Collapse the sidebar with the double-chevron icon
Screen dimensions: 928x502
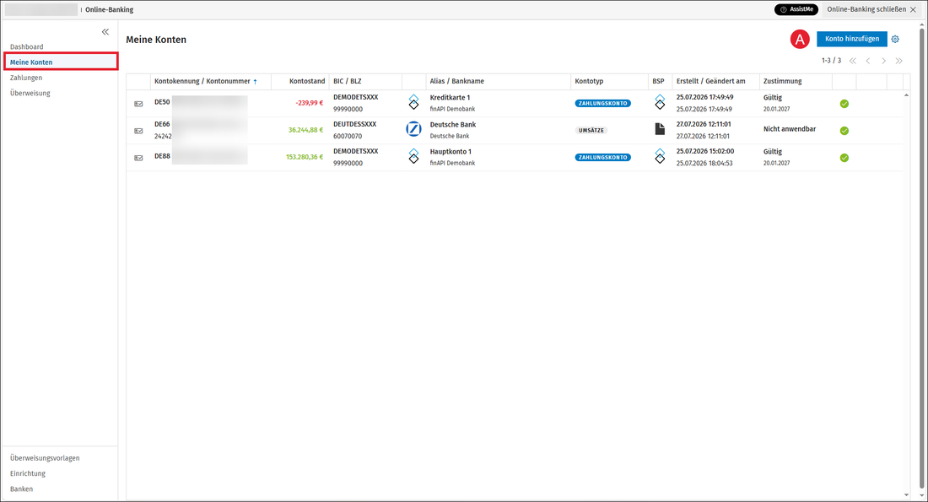pyautogui.click(x=105, y=32)
